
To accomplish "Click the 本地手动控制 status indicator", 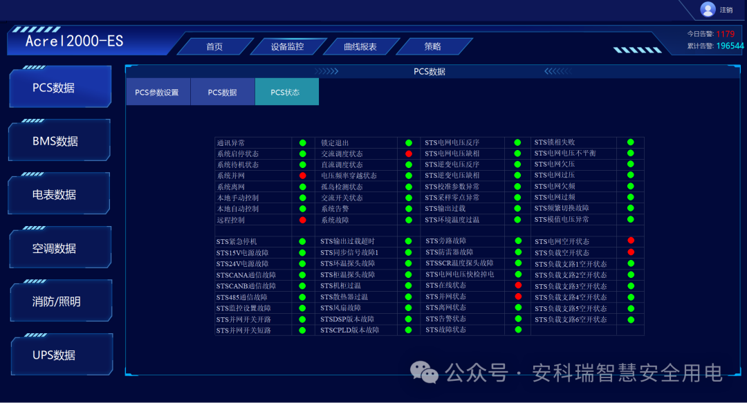I will click(x=302, y=198).
